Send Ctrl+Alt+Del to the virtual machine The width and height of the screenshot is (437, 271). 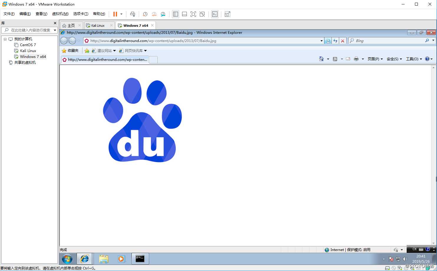click(x=133, y=14)
